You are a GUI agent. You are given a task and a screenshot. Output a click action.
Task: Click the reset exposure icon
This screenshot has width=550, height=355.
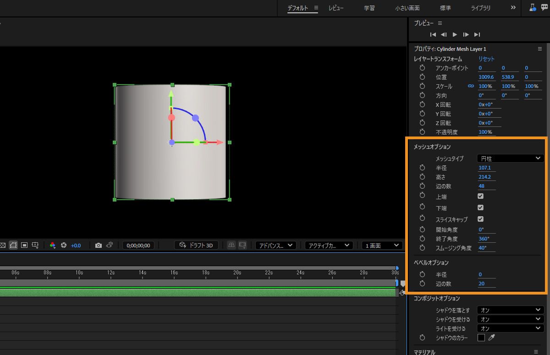coord(64,246)
